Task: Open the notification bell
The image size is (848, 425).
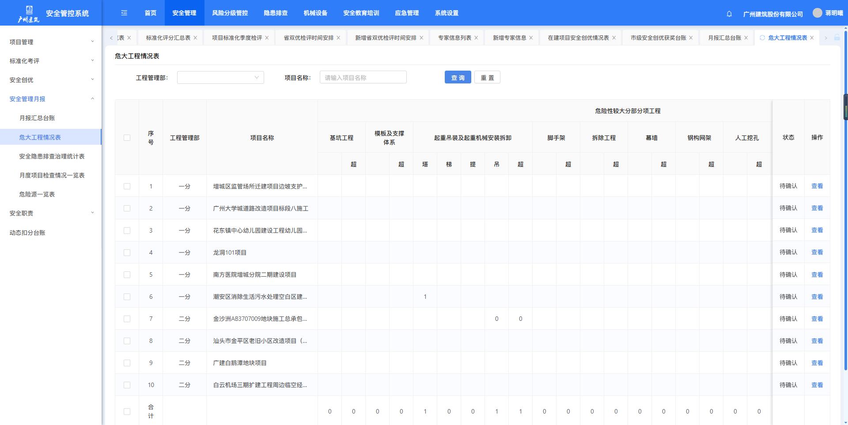Action: pos(729,14)
